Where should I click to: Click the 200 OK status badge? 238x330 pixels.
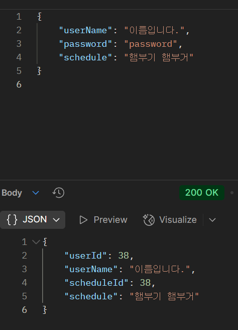click(202, 193)
